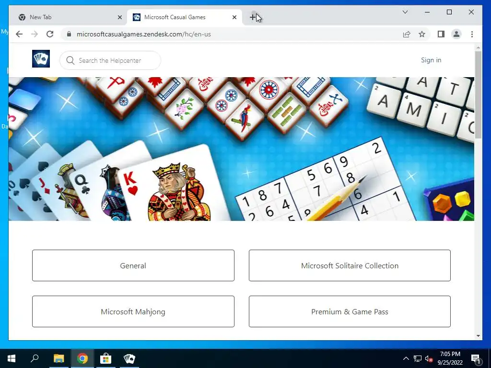491x368 pixels.
Task: Close the New Tab tab
Action: 119,17
